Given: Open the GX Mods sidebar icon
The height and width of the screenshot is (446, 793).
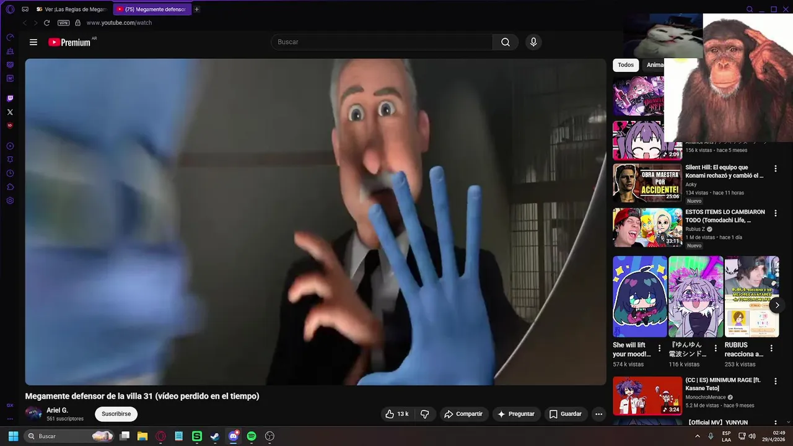Looking at the screenshot, I should (10, 64).
